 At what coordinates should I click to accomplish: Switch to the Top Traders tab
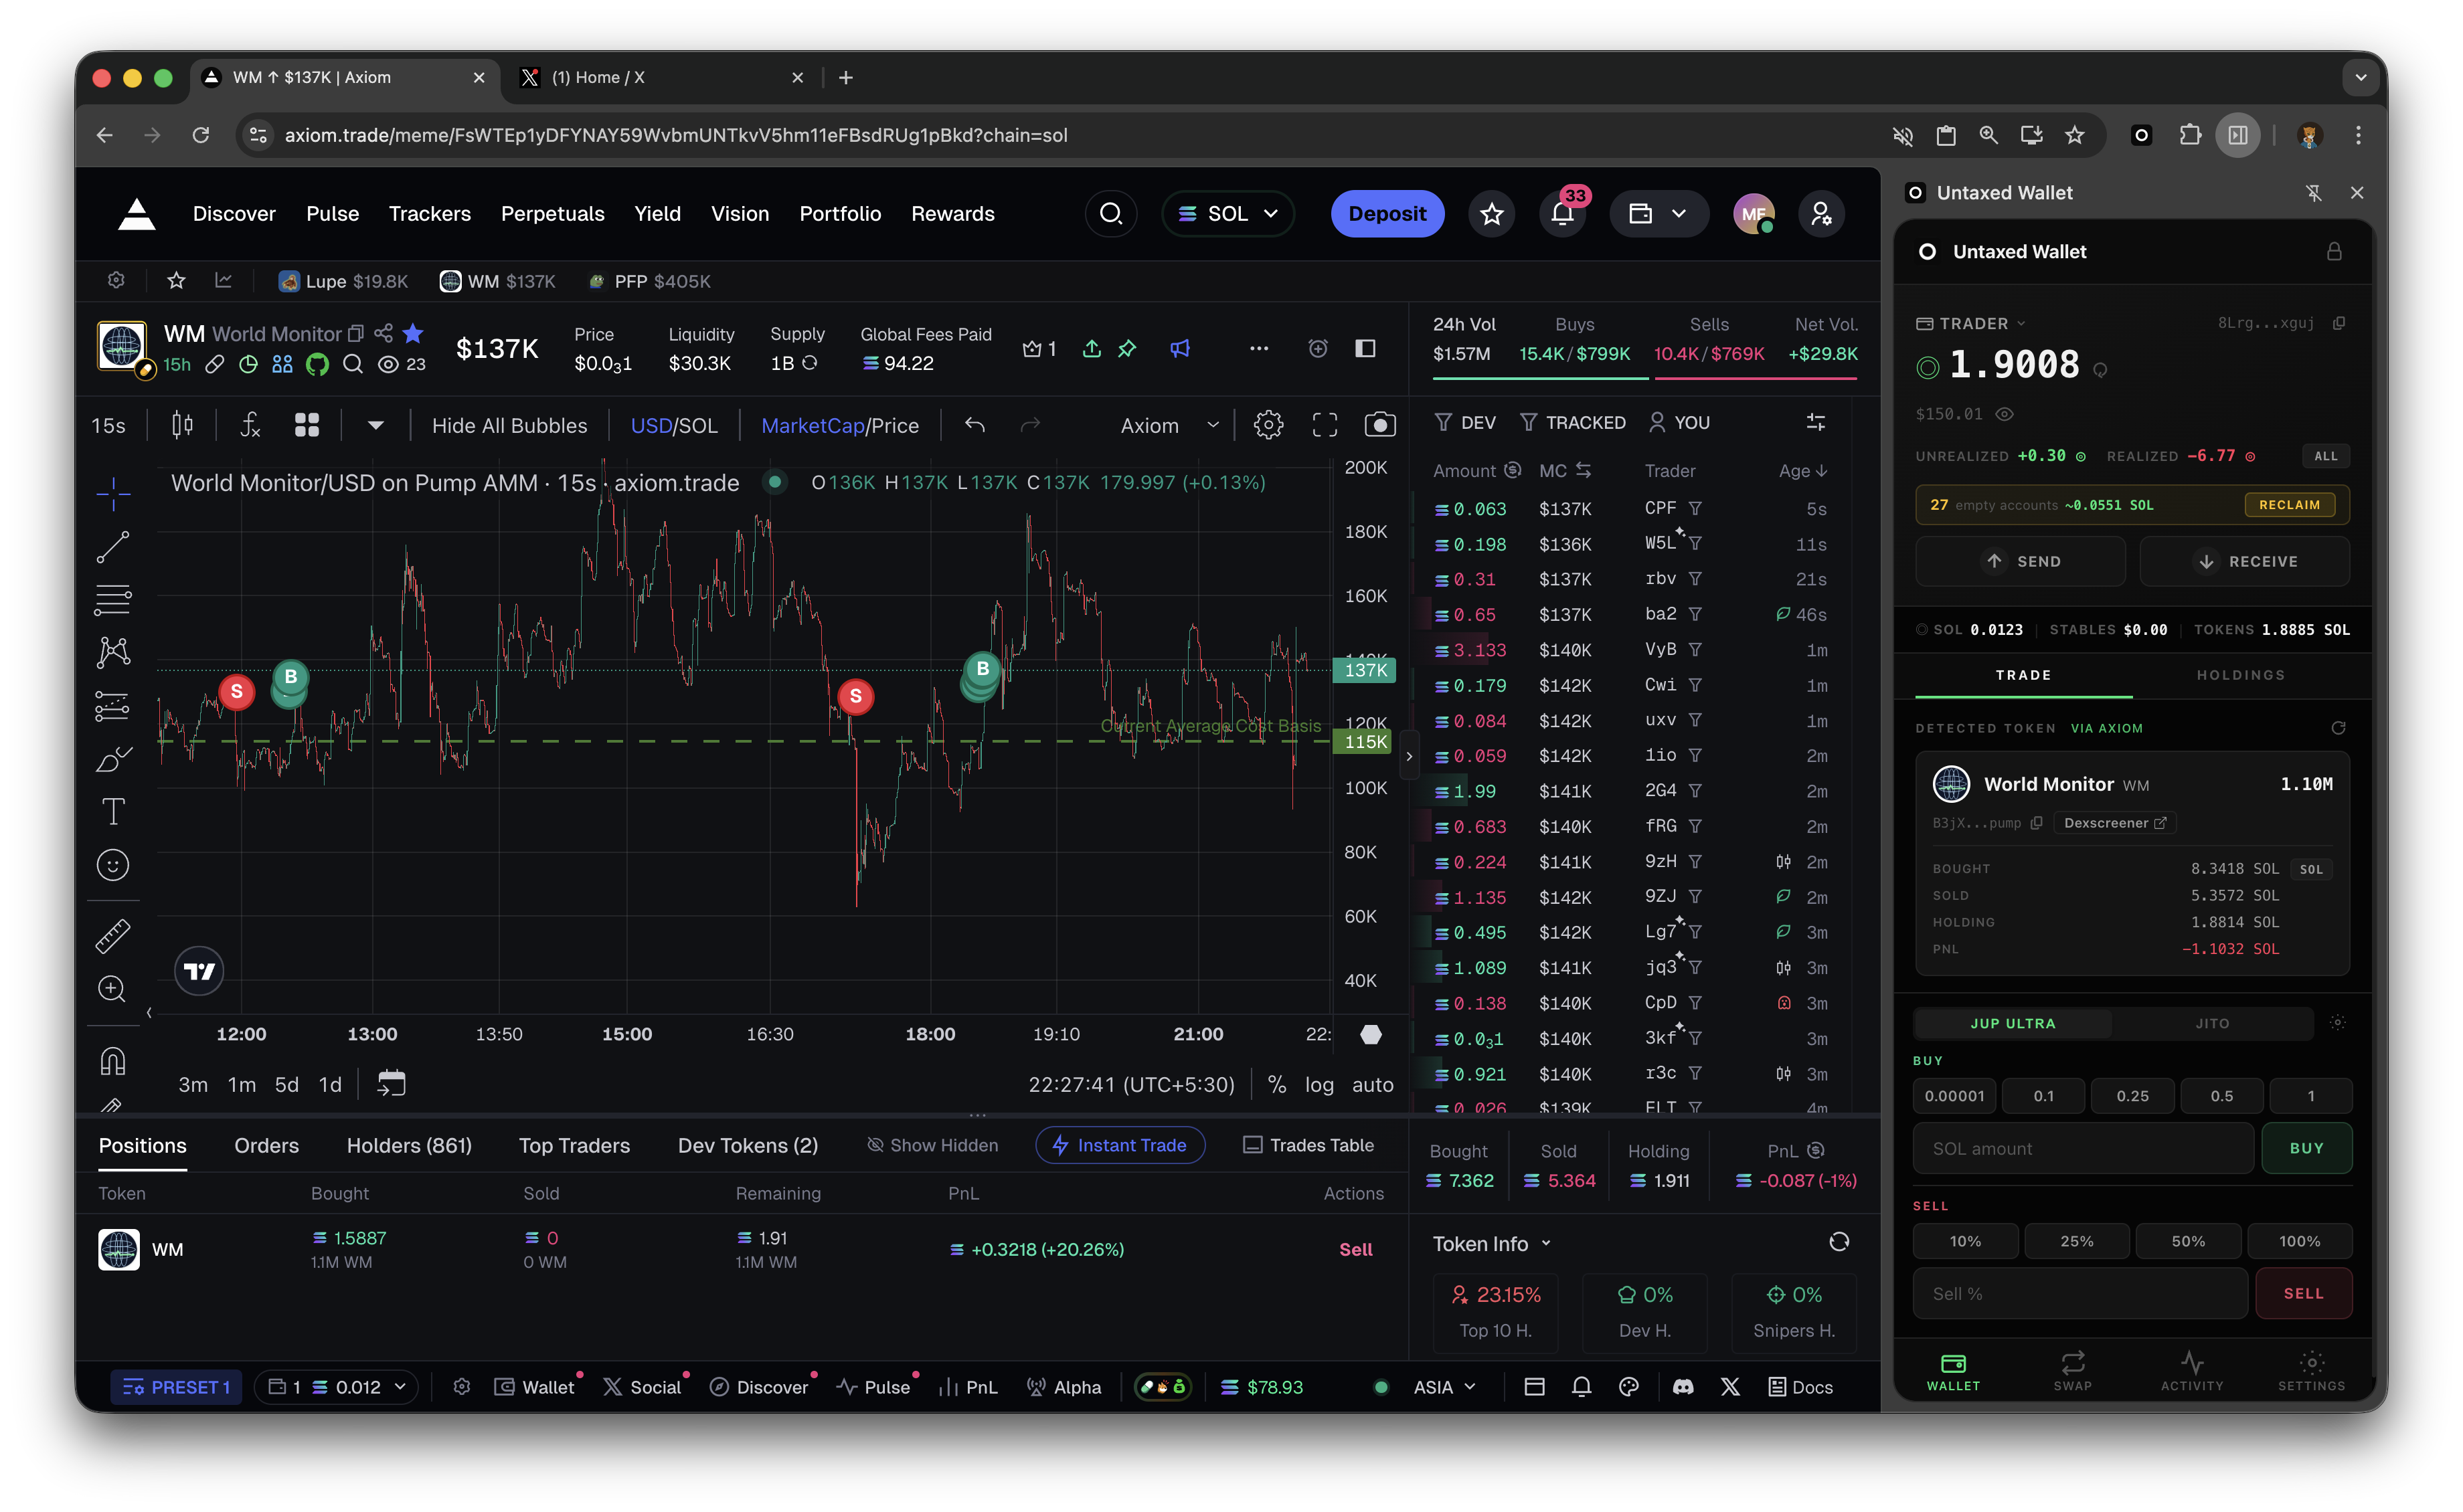[573, 1145]
